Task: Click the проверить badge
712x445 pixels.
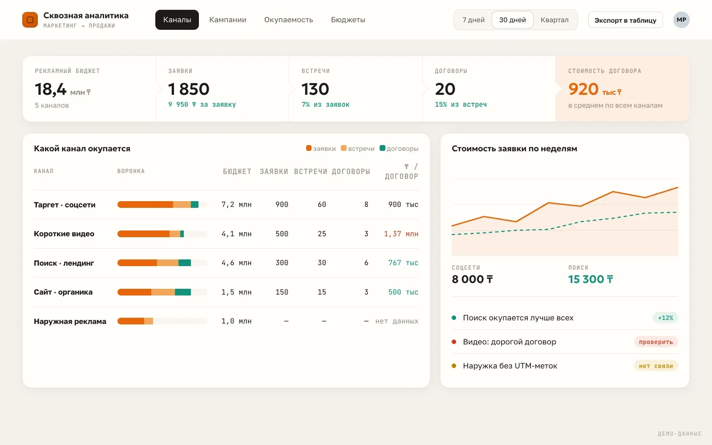Action: coord(656,342)
